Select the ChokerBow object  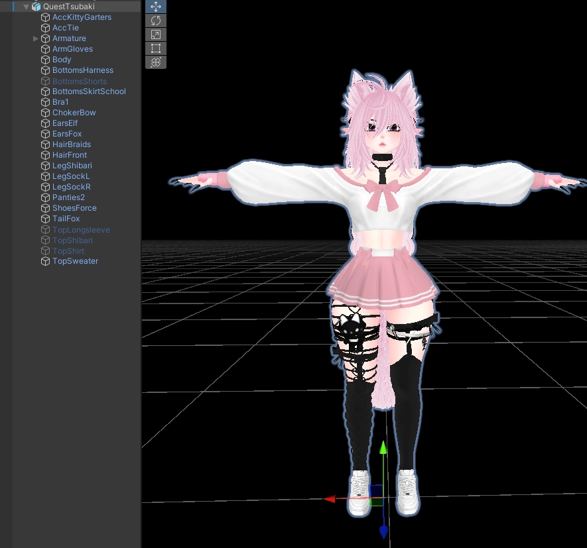(74, 113)
